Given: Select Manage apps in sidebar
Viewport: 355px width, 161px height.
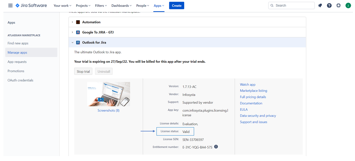Looking at the screenshot, I should pyautogui.click(x=31, y=52).
